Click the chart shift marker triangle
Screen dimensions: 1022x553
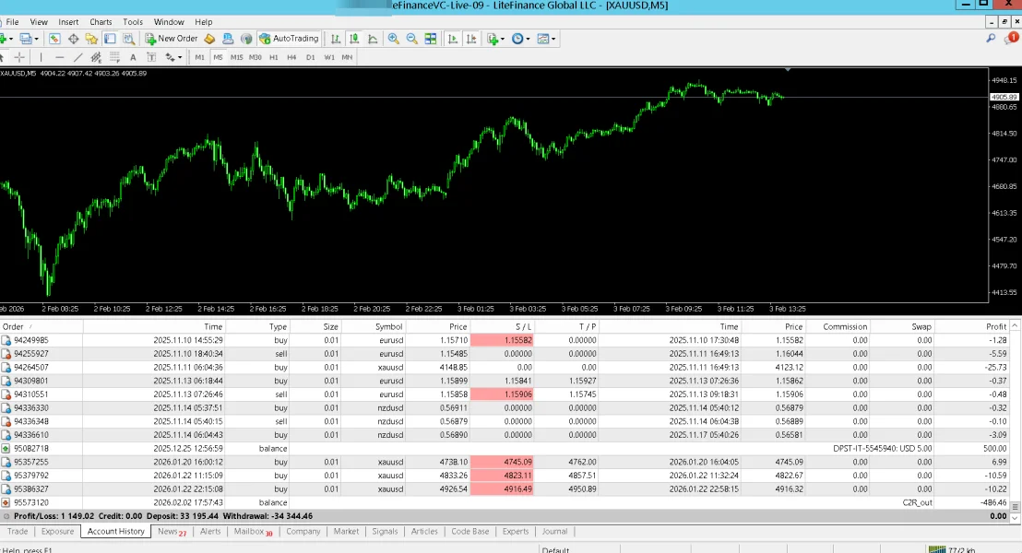click(x=788, y=70)
